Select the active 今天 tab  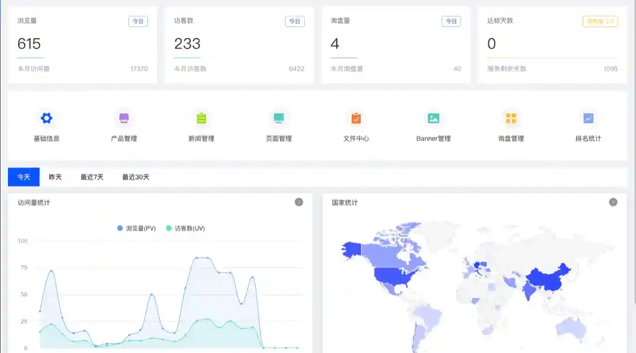[23, 177]
